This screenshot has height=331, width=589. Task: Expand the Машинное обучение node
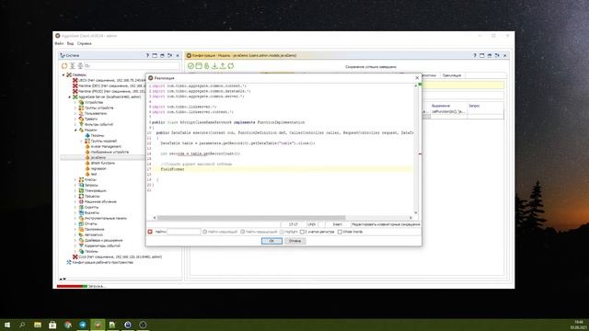click(75, 201)
